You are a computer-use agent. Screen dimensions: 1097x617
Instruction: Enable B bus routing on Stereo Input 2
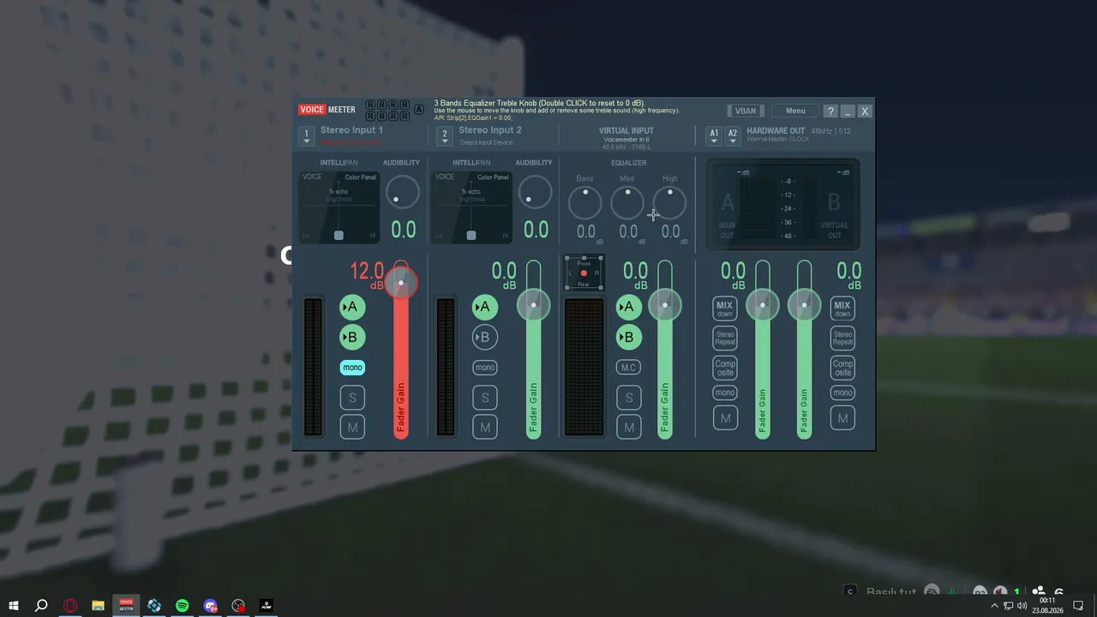[485, 338]
